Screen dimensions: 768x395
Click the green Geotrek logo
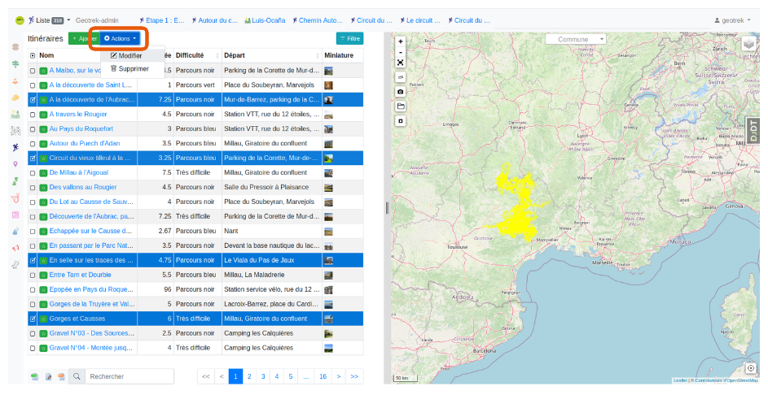coord(20,20)
